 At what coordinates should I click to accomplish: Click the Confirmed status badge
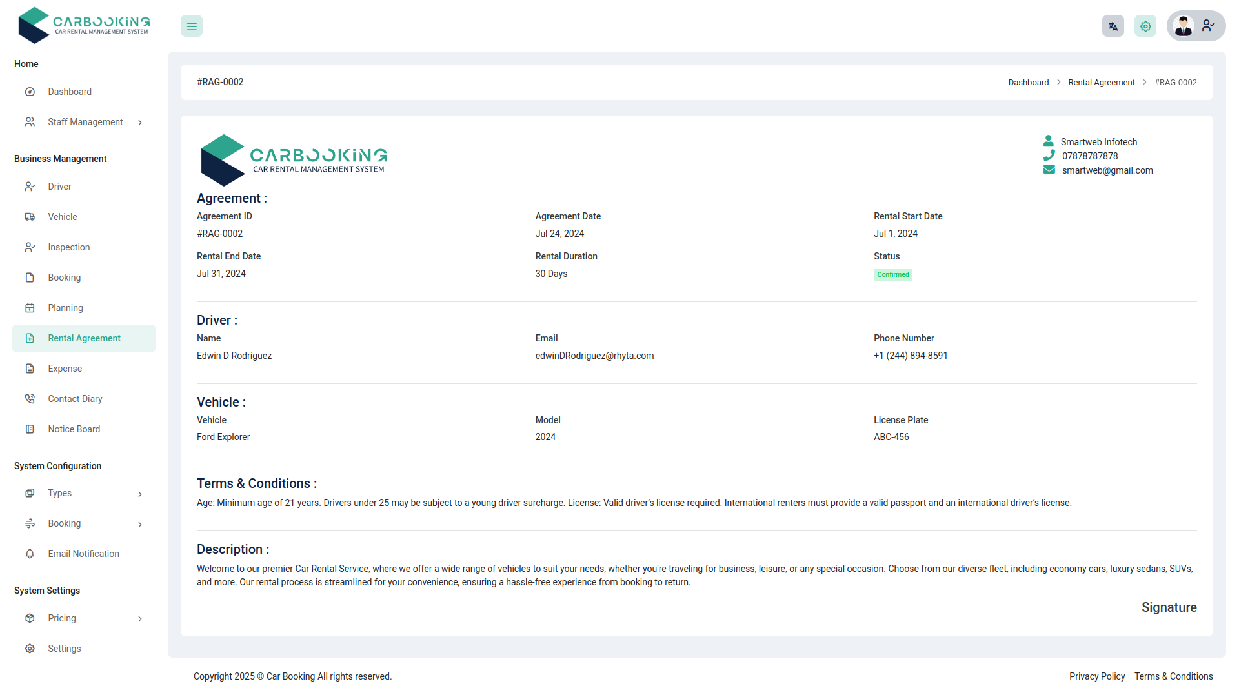click(x=892, y=274)
